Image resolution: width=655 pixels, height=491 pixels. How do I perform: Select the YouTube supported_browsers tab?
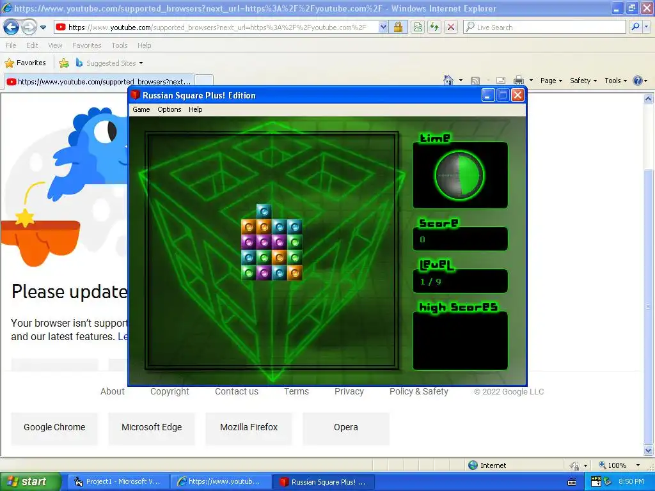[99, 81]
